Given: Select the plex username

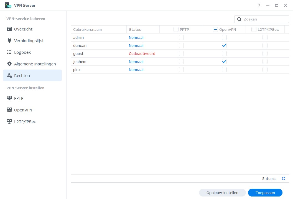Looking at the screenshot, I should tap(77, 70).
